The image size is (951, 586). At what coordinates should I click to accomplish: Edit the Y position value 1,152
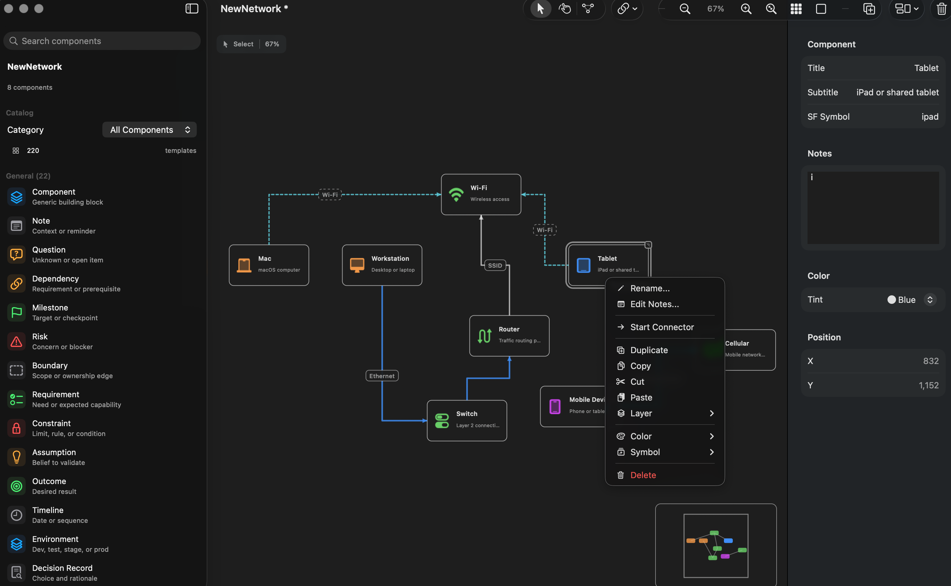click(929, 385)
